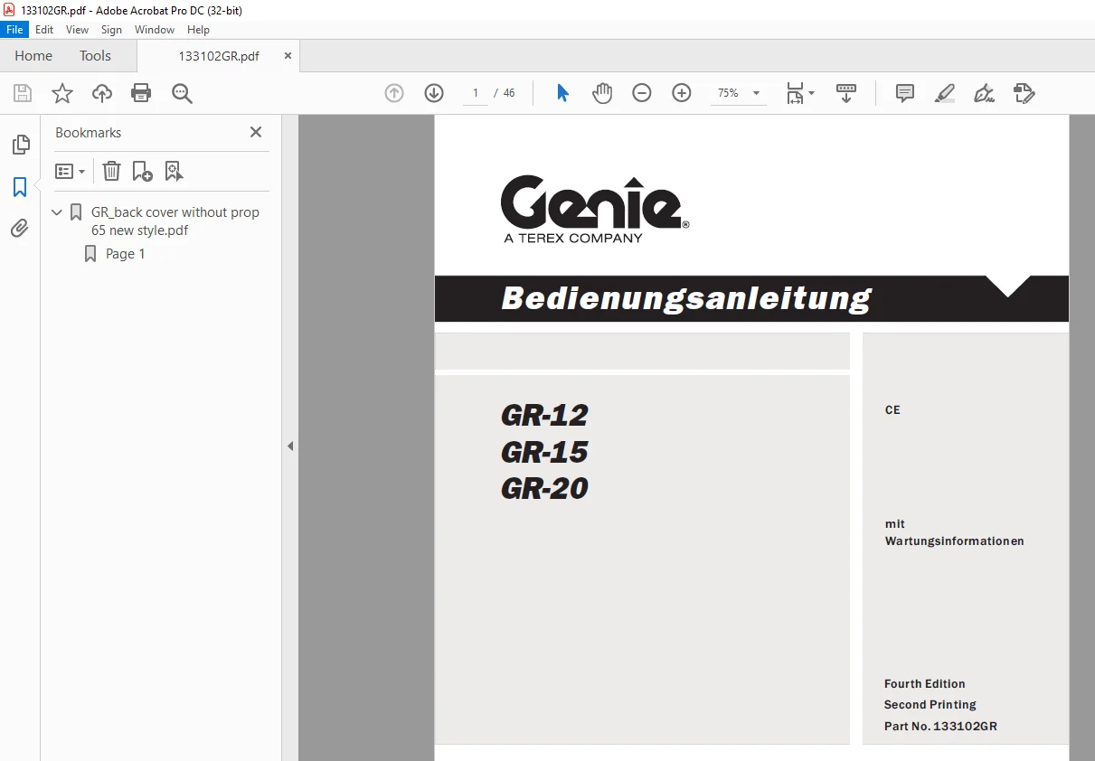Open page thumbnails panel icon
Image resolution: width=1095 pixels, height=761 pixels.
point(20,145)
